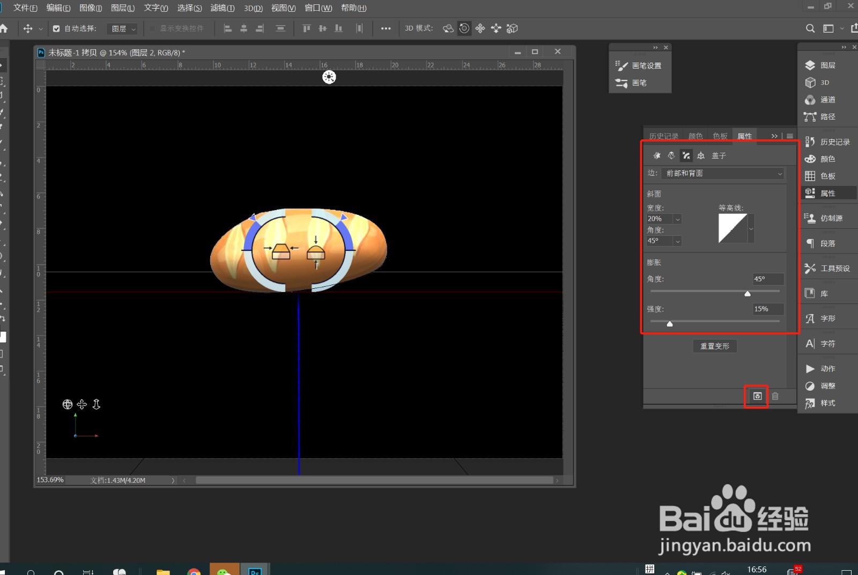Viewport: 858px width, 575px height.
Task: Choose the Slide 3D Object mode
Action: (x=496, y=28)
